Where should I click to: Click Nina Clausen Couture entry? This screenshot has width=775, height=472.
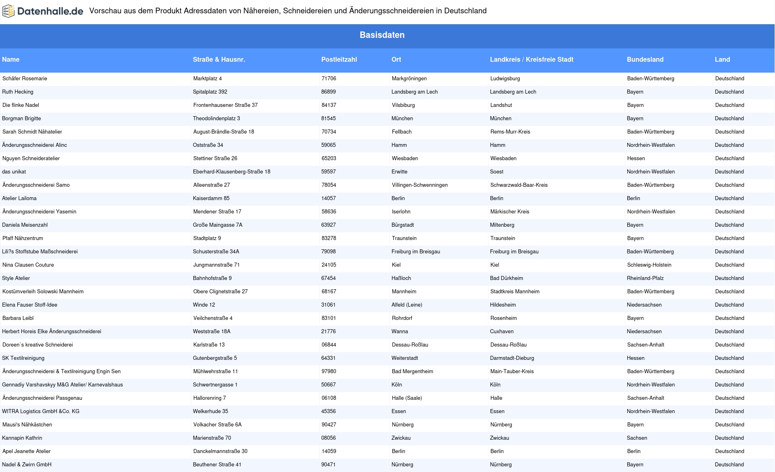[x=28, y=265]
